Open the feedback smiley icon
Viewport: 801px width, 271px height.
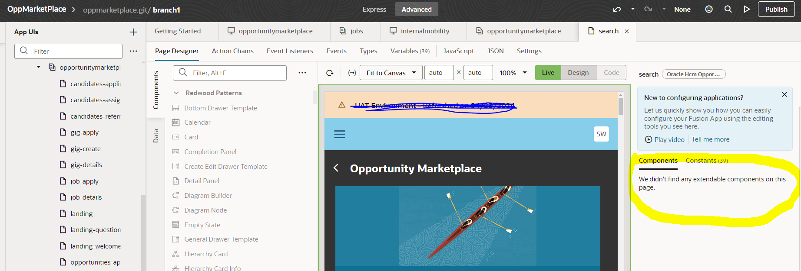click(x=709, y=9)
